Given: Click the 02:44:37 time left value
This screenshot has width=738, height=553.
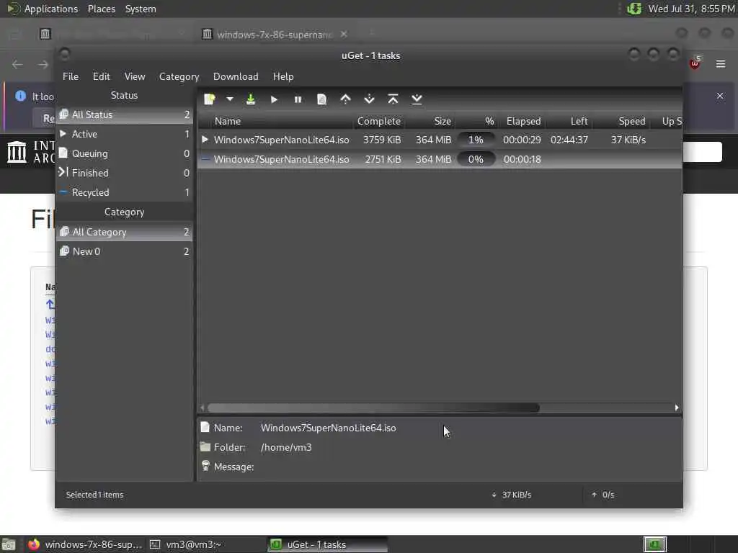Looking at the screenshot, I should (569, 140).
